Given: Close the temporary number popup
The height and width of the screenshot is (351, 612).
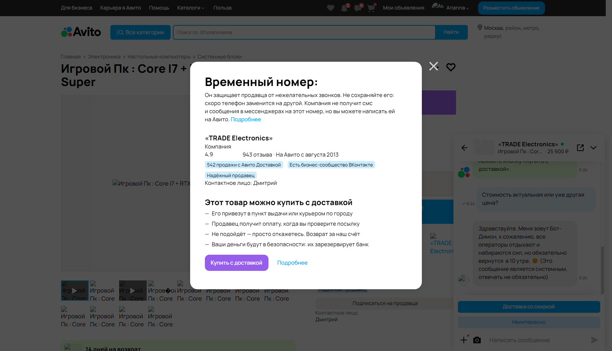Looking at the screenshot, I should [x=434, y=66].
